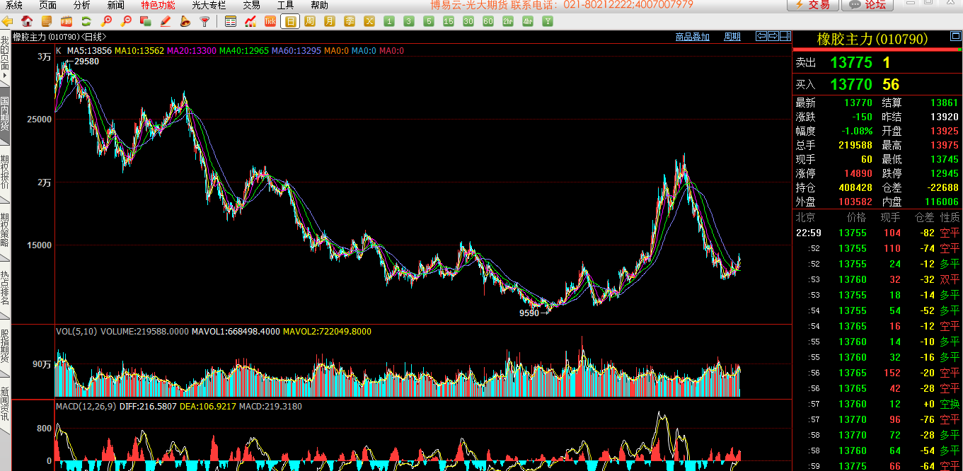Click the 商品叠加 link
Screen dimensions: 963x471
[692, 37]
